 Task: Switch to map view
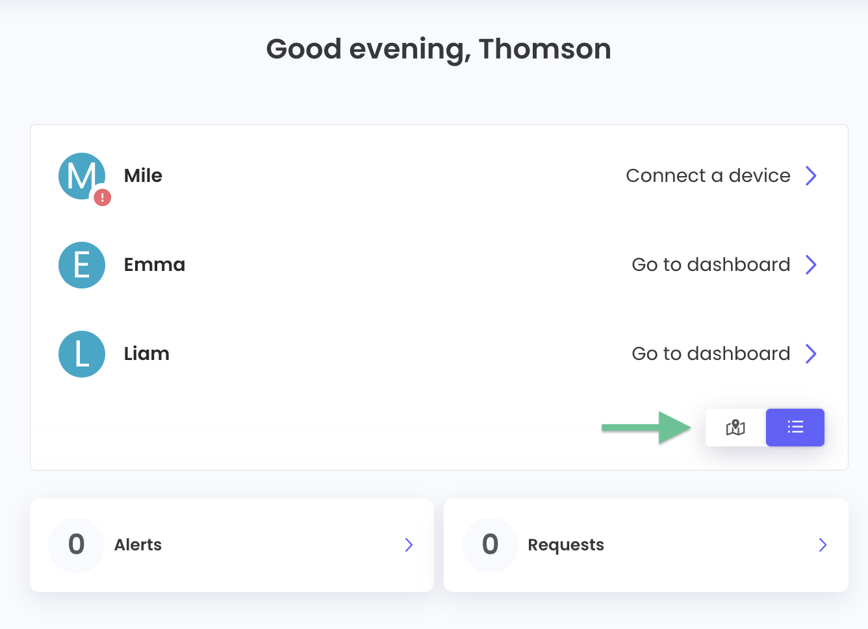pos(735,428)
